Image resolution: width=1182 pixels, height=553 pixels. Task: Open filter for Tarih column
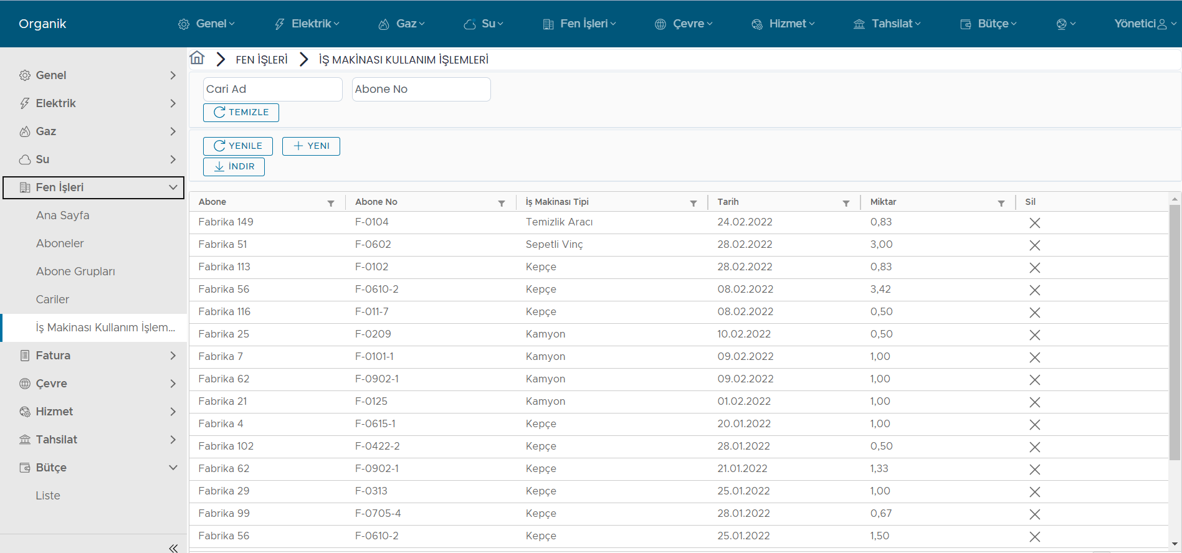(846, 203)
